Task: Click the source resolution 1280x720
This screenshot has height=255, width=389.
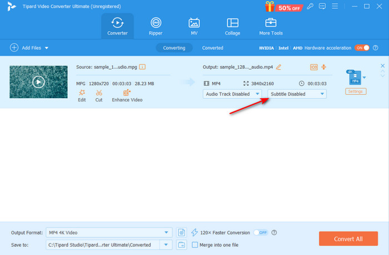Action: [99, 84]
